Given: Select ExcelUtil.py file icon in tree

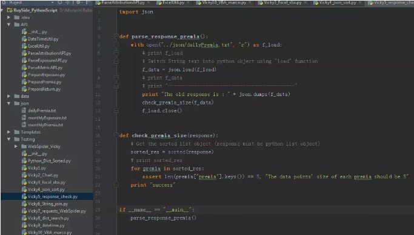Looking at the screenshot, I should (x=24, y=46).
